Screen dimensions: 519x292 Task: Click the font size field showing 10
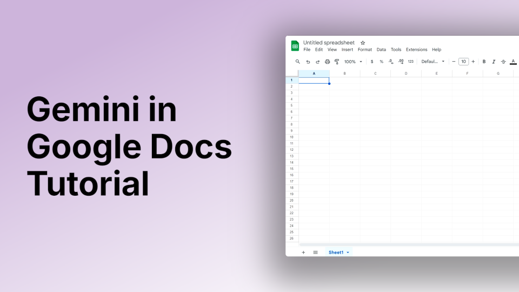click(x=463, y=62)
